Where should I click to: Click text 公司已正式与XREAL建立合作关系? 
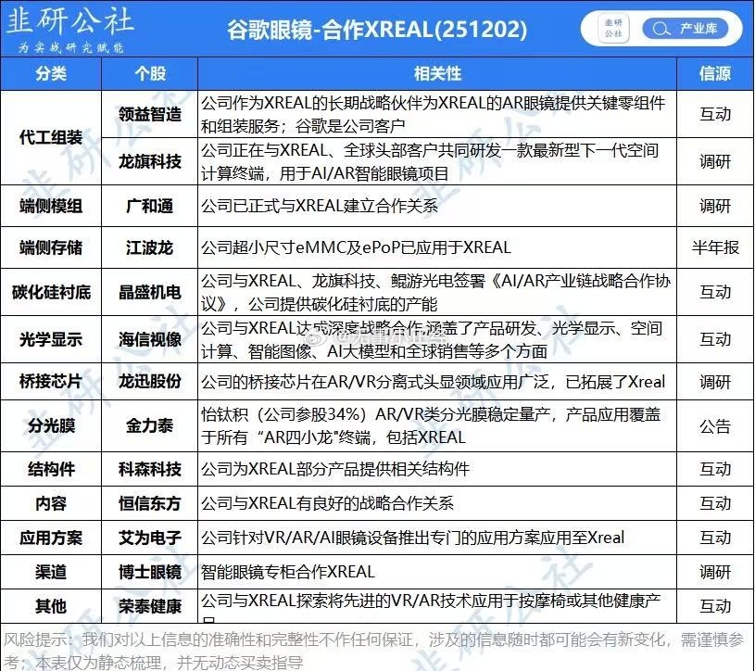(320, 206)
